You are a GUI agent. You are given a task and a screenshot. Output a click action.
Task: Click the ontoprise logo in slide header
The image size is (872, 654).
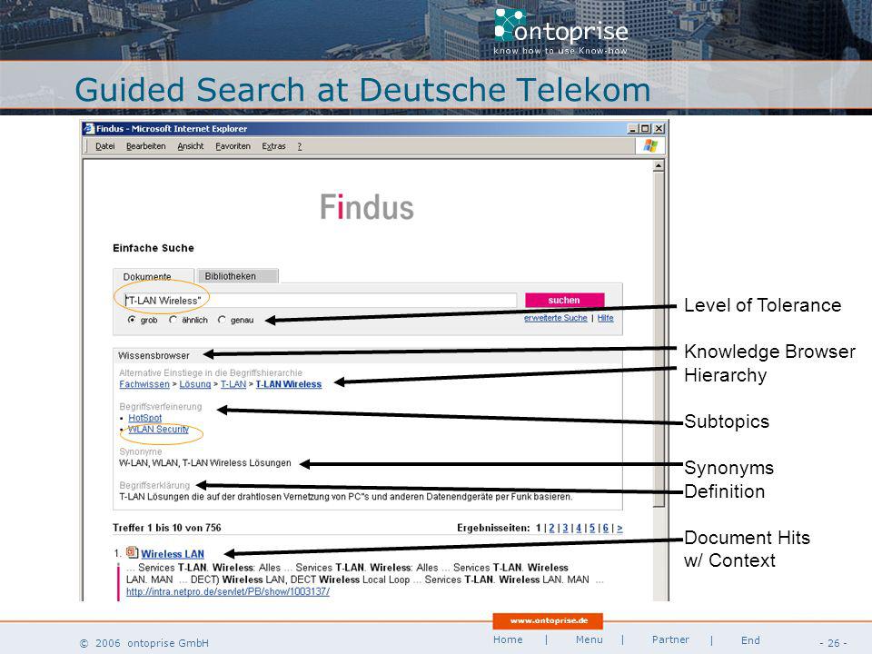[560, 31]
